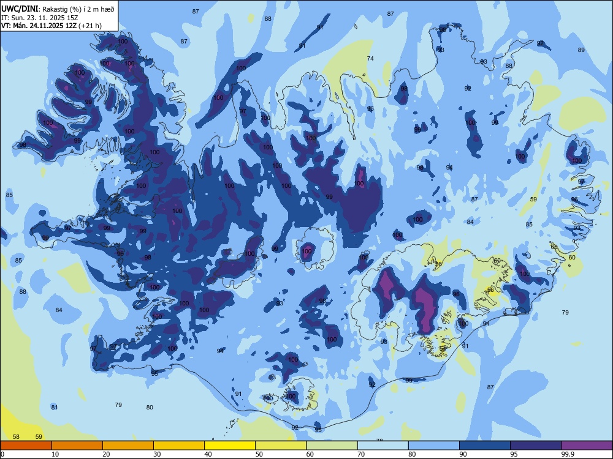Click the purple legend swatch above 99.9
The image size is (613, 459).
587,446
